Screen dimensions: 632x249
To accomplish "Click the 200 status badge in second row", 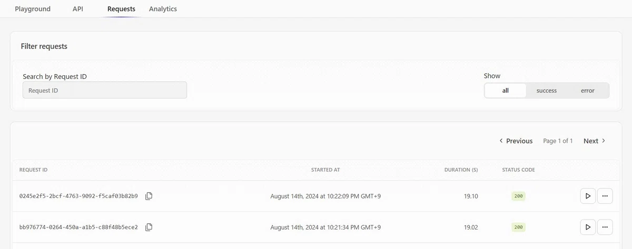I will (519, 227).
